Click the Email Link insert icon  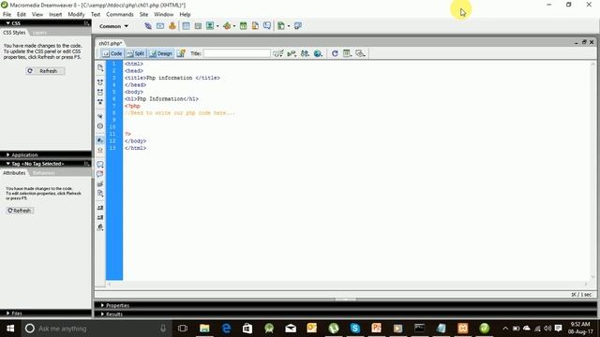(160, 26)
